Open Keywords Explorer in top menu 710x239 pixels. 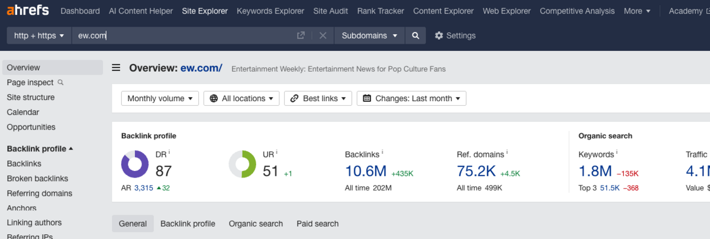pyautogui.click(x=270, y=11)
